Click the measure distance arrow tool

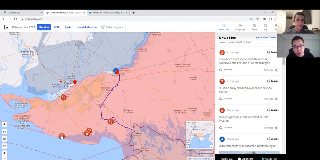tap(4, 131)
